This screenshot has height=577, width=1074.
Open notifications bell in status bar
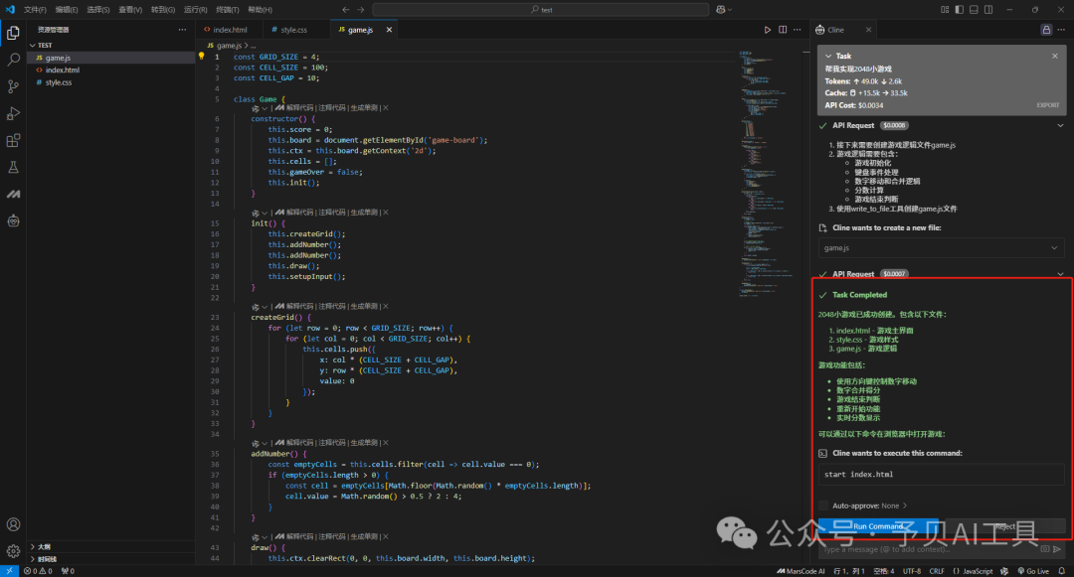coord(1062,571)
